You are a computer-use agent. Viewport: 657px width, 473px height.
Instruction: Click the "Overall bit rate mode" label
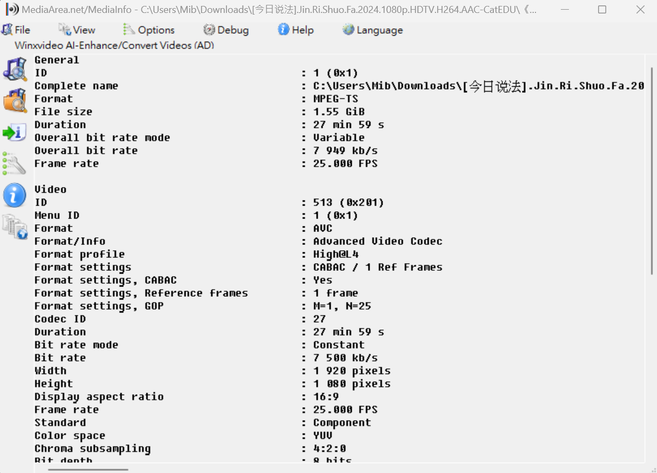(x=102, y=138)
